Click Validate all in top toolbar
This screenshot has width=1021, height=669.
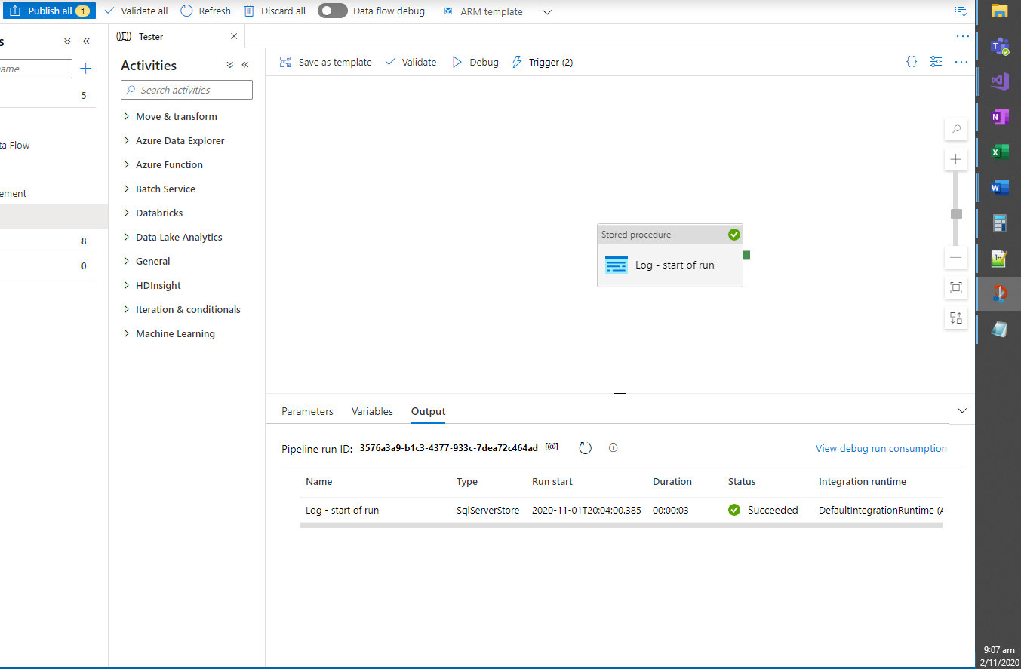pos(136,11)
